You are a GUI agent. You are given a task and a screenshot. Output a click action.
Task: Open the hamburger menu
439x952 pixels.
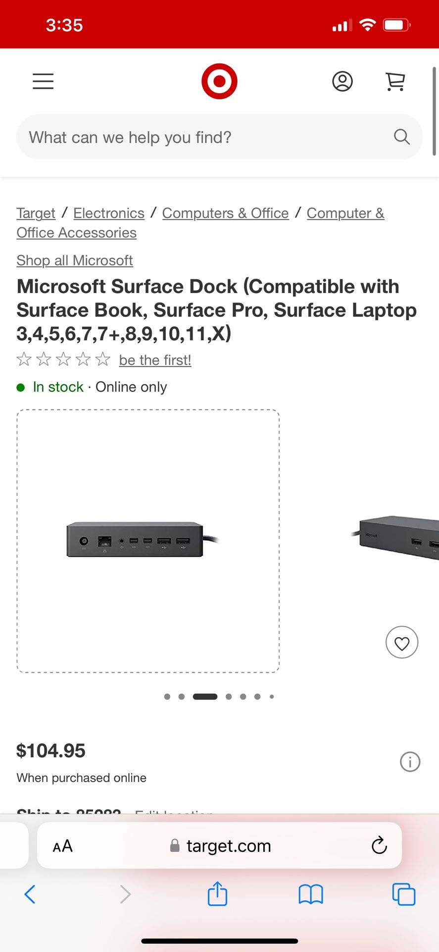click(x=43, y=81)
